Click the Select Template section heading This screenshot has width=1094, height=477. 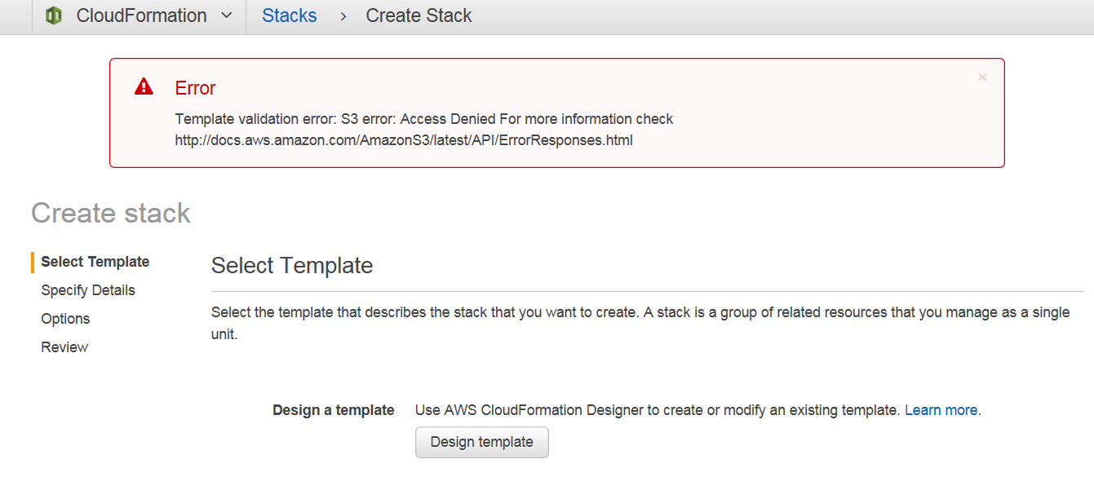(x=292, y=265)
